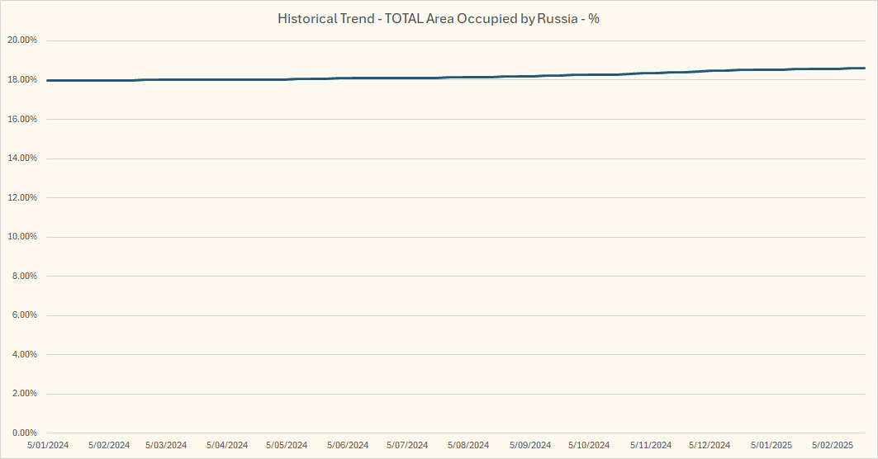Select the 5/07/2024 x-axis label
Image resolution: width=878 pixels, height=459 pixels.
tap(407, 445)
